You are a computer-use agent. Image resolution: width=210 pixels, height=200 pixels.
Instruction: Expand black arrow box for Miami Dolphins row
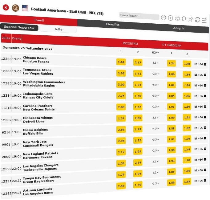tap(205, 128)
